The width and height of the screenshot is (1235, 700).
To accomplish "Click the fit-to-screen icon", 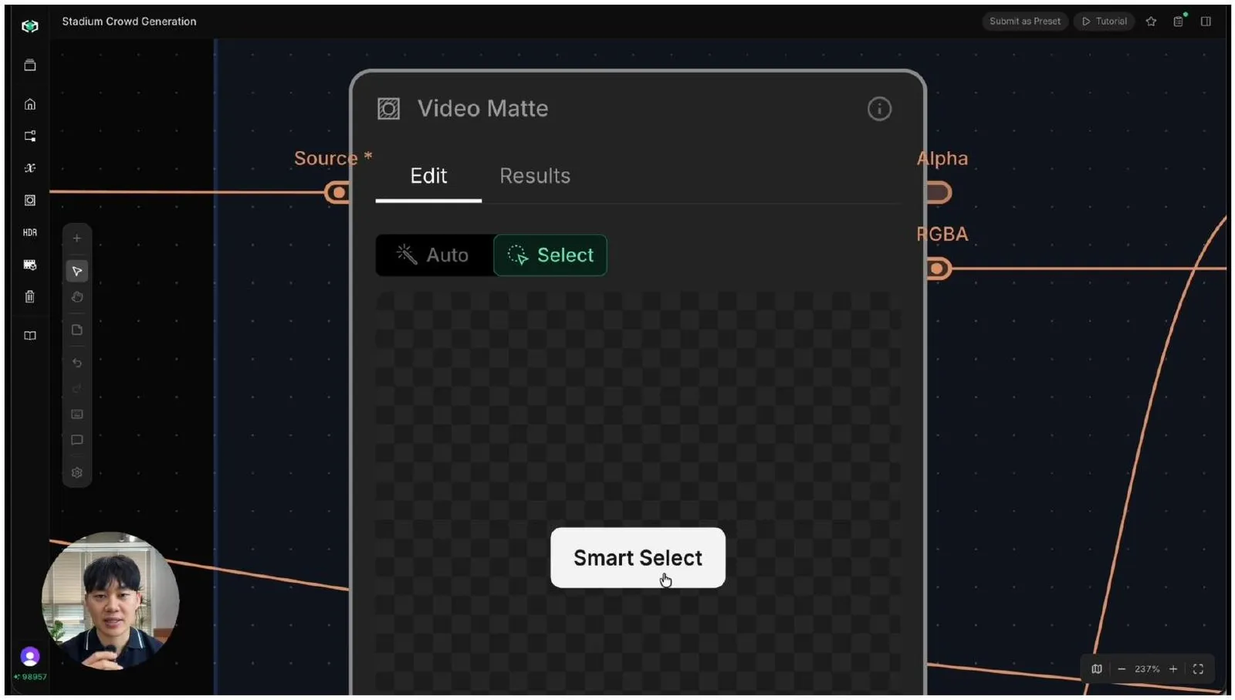I will tap(1198, 669).
